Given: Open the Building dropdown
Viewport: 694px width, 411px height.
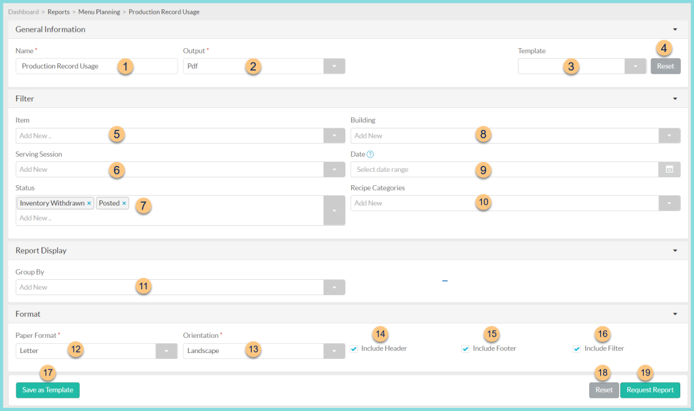Looking at the screenshot, I should (x=670, y=135).
